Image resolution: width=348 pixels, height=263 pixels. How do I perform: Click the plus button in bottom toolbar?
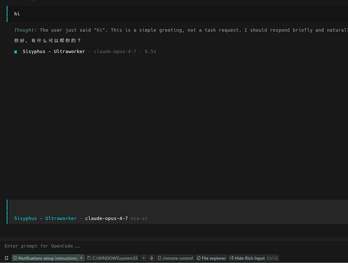[143, 258]
